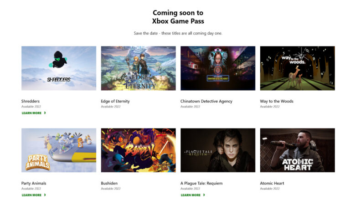Select the Chinatown Detective Agency artwork

218,68
